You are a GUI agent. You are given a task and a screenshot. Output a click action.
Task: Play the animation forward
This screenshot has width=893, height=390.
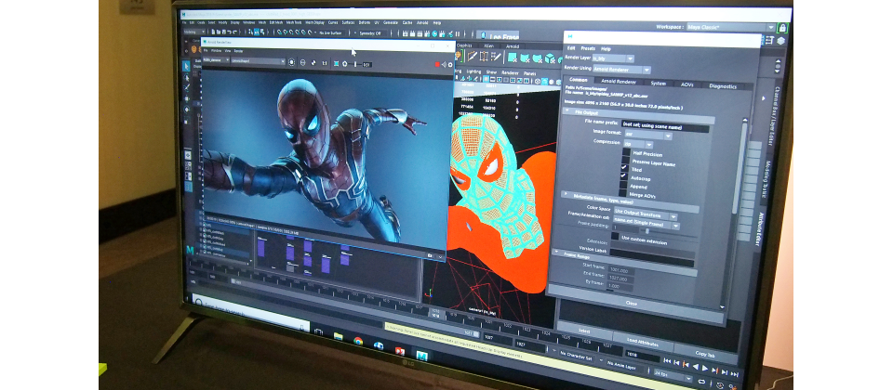[705, 369]
